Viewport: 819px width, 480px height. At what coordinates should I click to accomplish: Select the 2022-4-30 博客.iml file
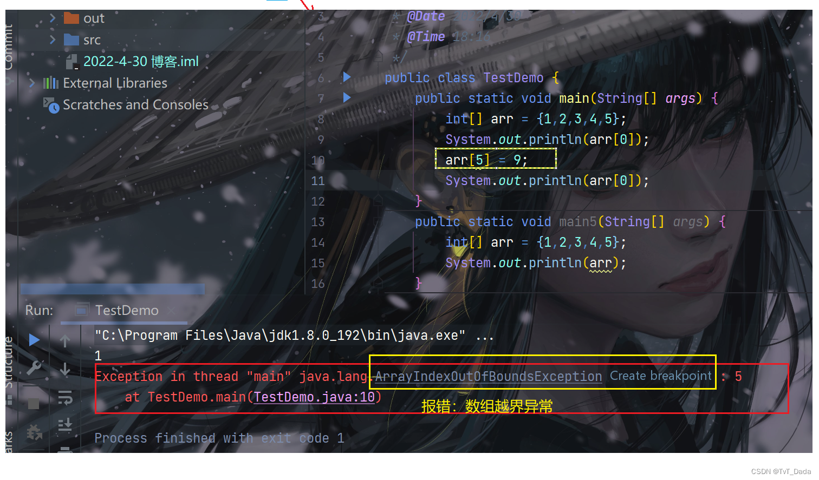click(141, 62)
